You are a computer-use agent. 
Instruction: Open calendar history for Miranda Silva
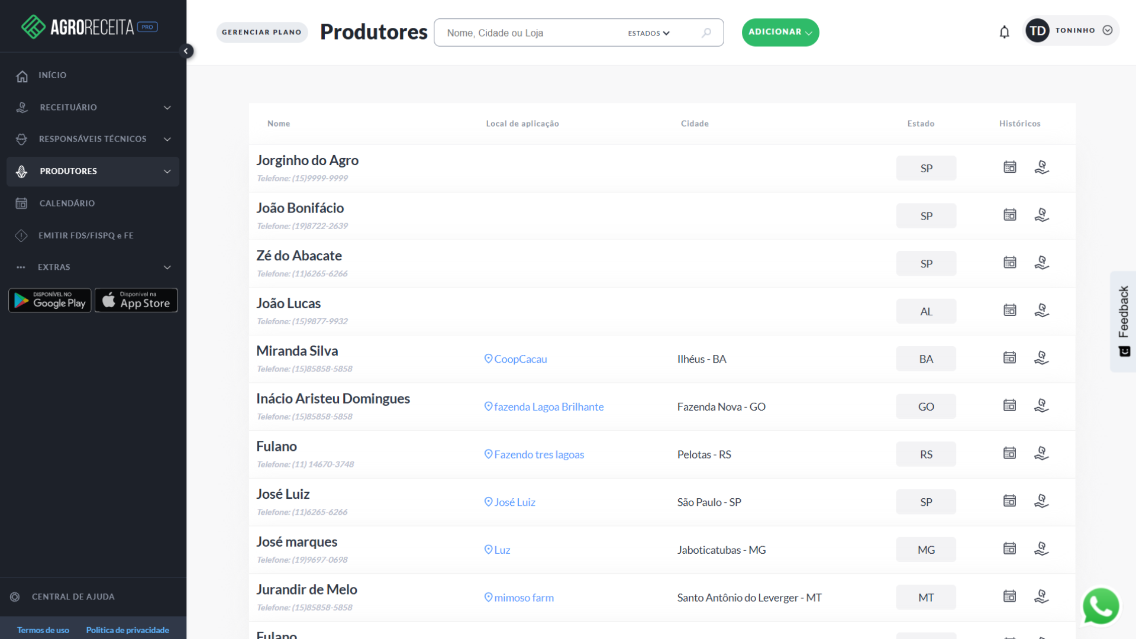tap(1009, 358)
